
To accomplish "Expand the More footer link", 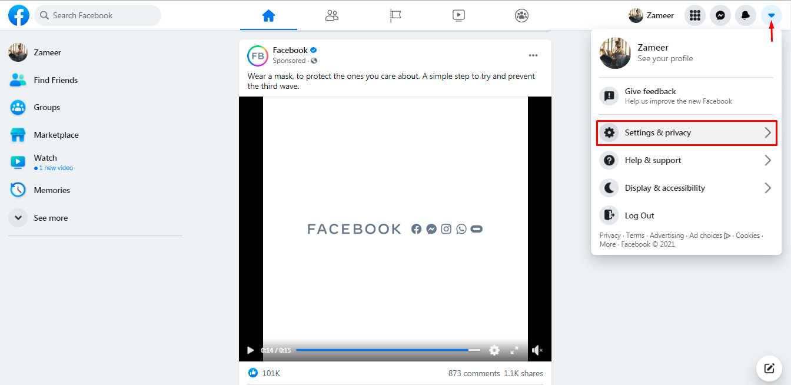I will (607, 244).
